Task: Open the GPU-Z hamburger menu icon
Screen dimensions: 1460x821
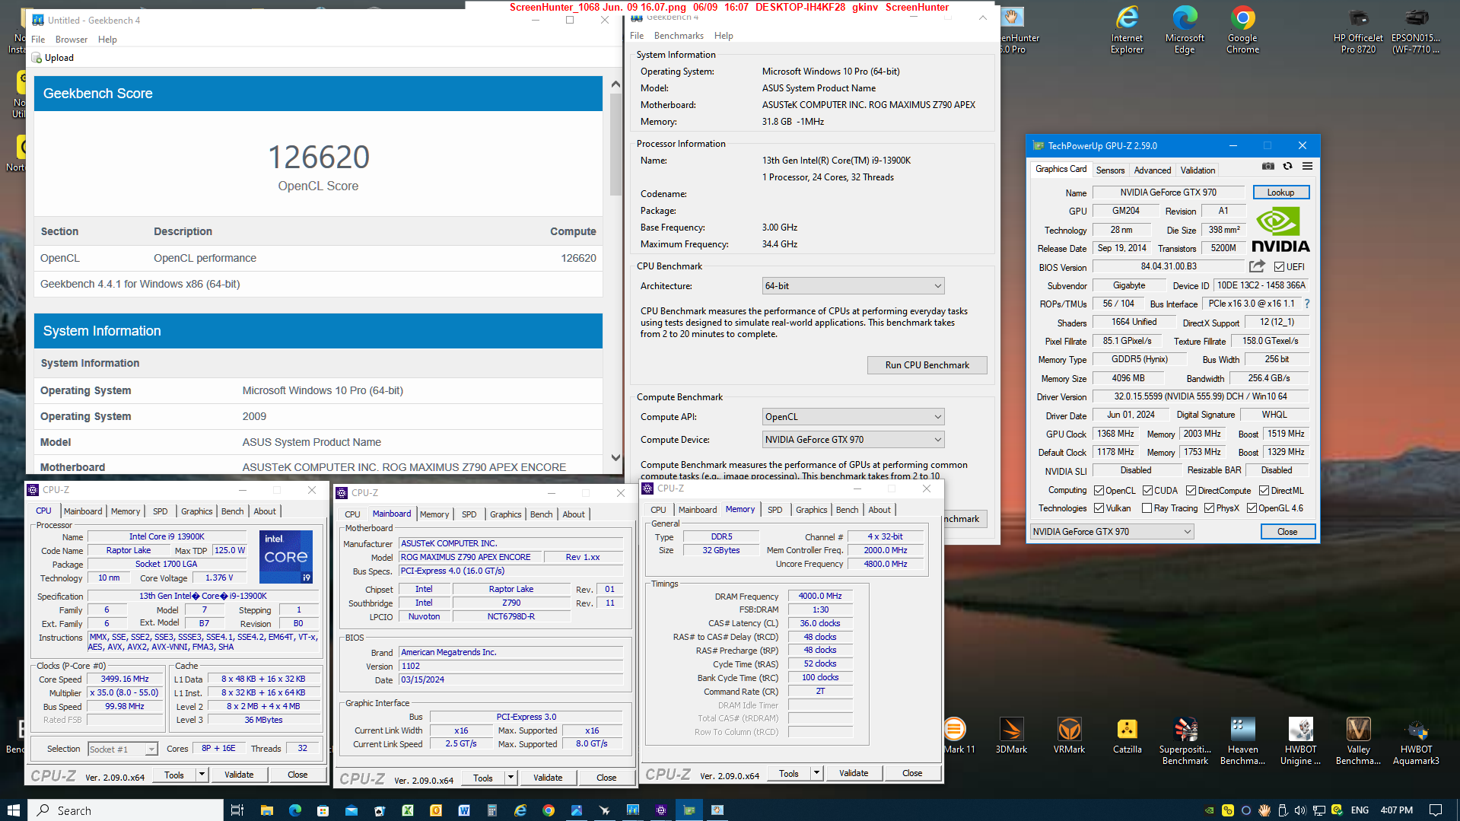Action: click(1307, 167)
